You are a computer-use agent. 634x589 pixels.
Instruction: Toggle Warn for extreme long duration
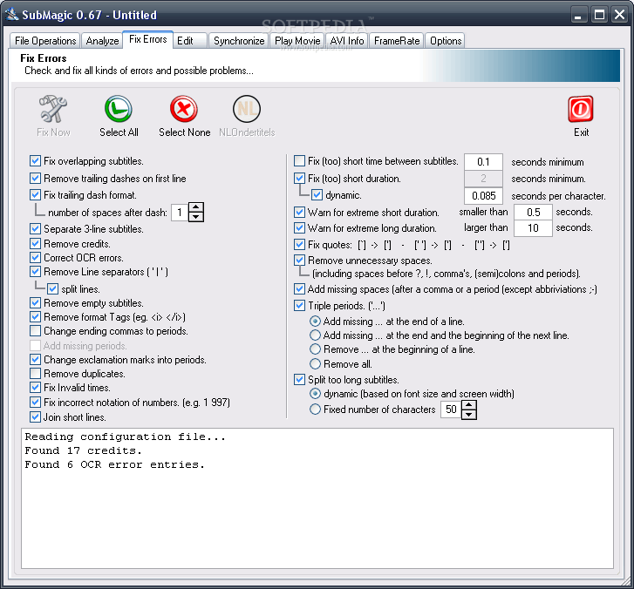point(299,227)
